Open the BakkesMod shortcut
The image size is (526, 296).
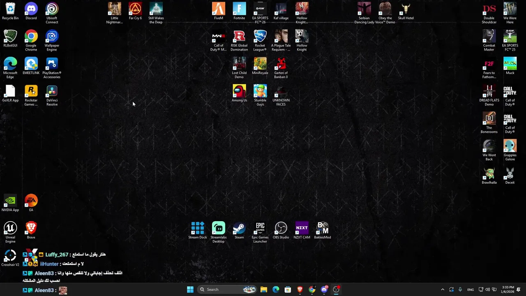323,231
